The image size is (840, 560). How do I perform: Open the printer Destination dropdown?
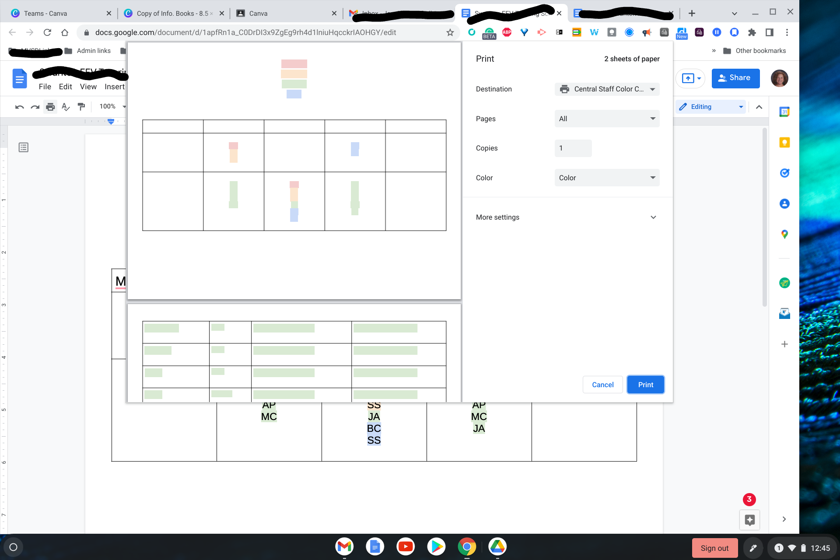(607, 89)
